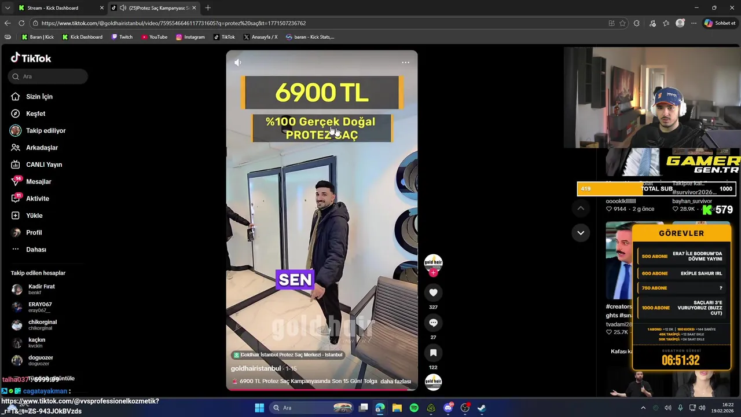741x417 pixels.
Task: Open the Sohbet et Copilot button
Action: click(x=720, y=23)
